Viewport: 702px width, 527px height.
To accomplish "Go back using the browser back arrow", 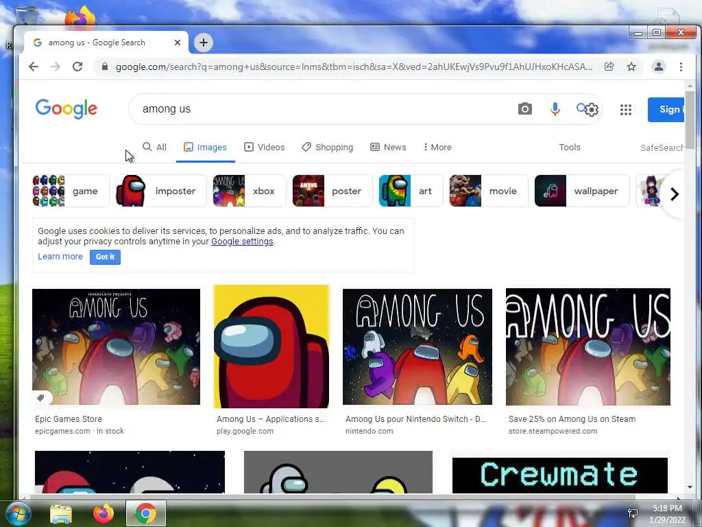I will click(x=34, y=67).
